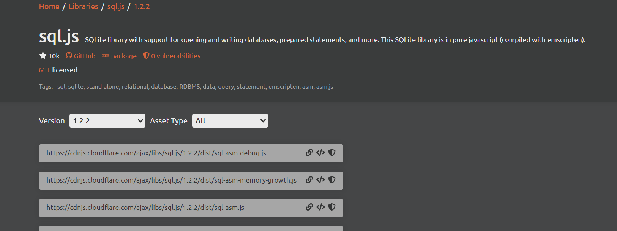
Task: Open the MIT license link
Action: coord(45,70)
